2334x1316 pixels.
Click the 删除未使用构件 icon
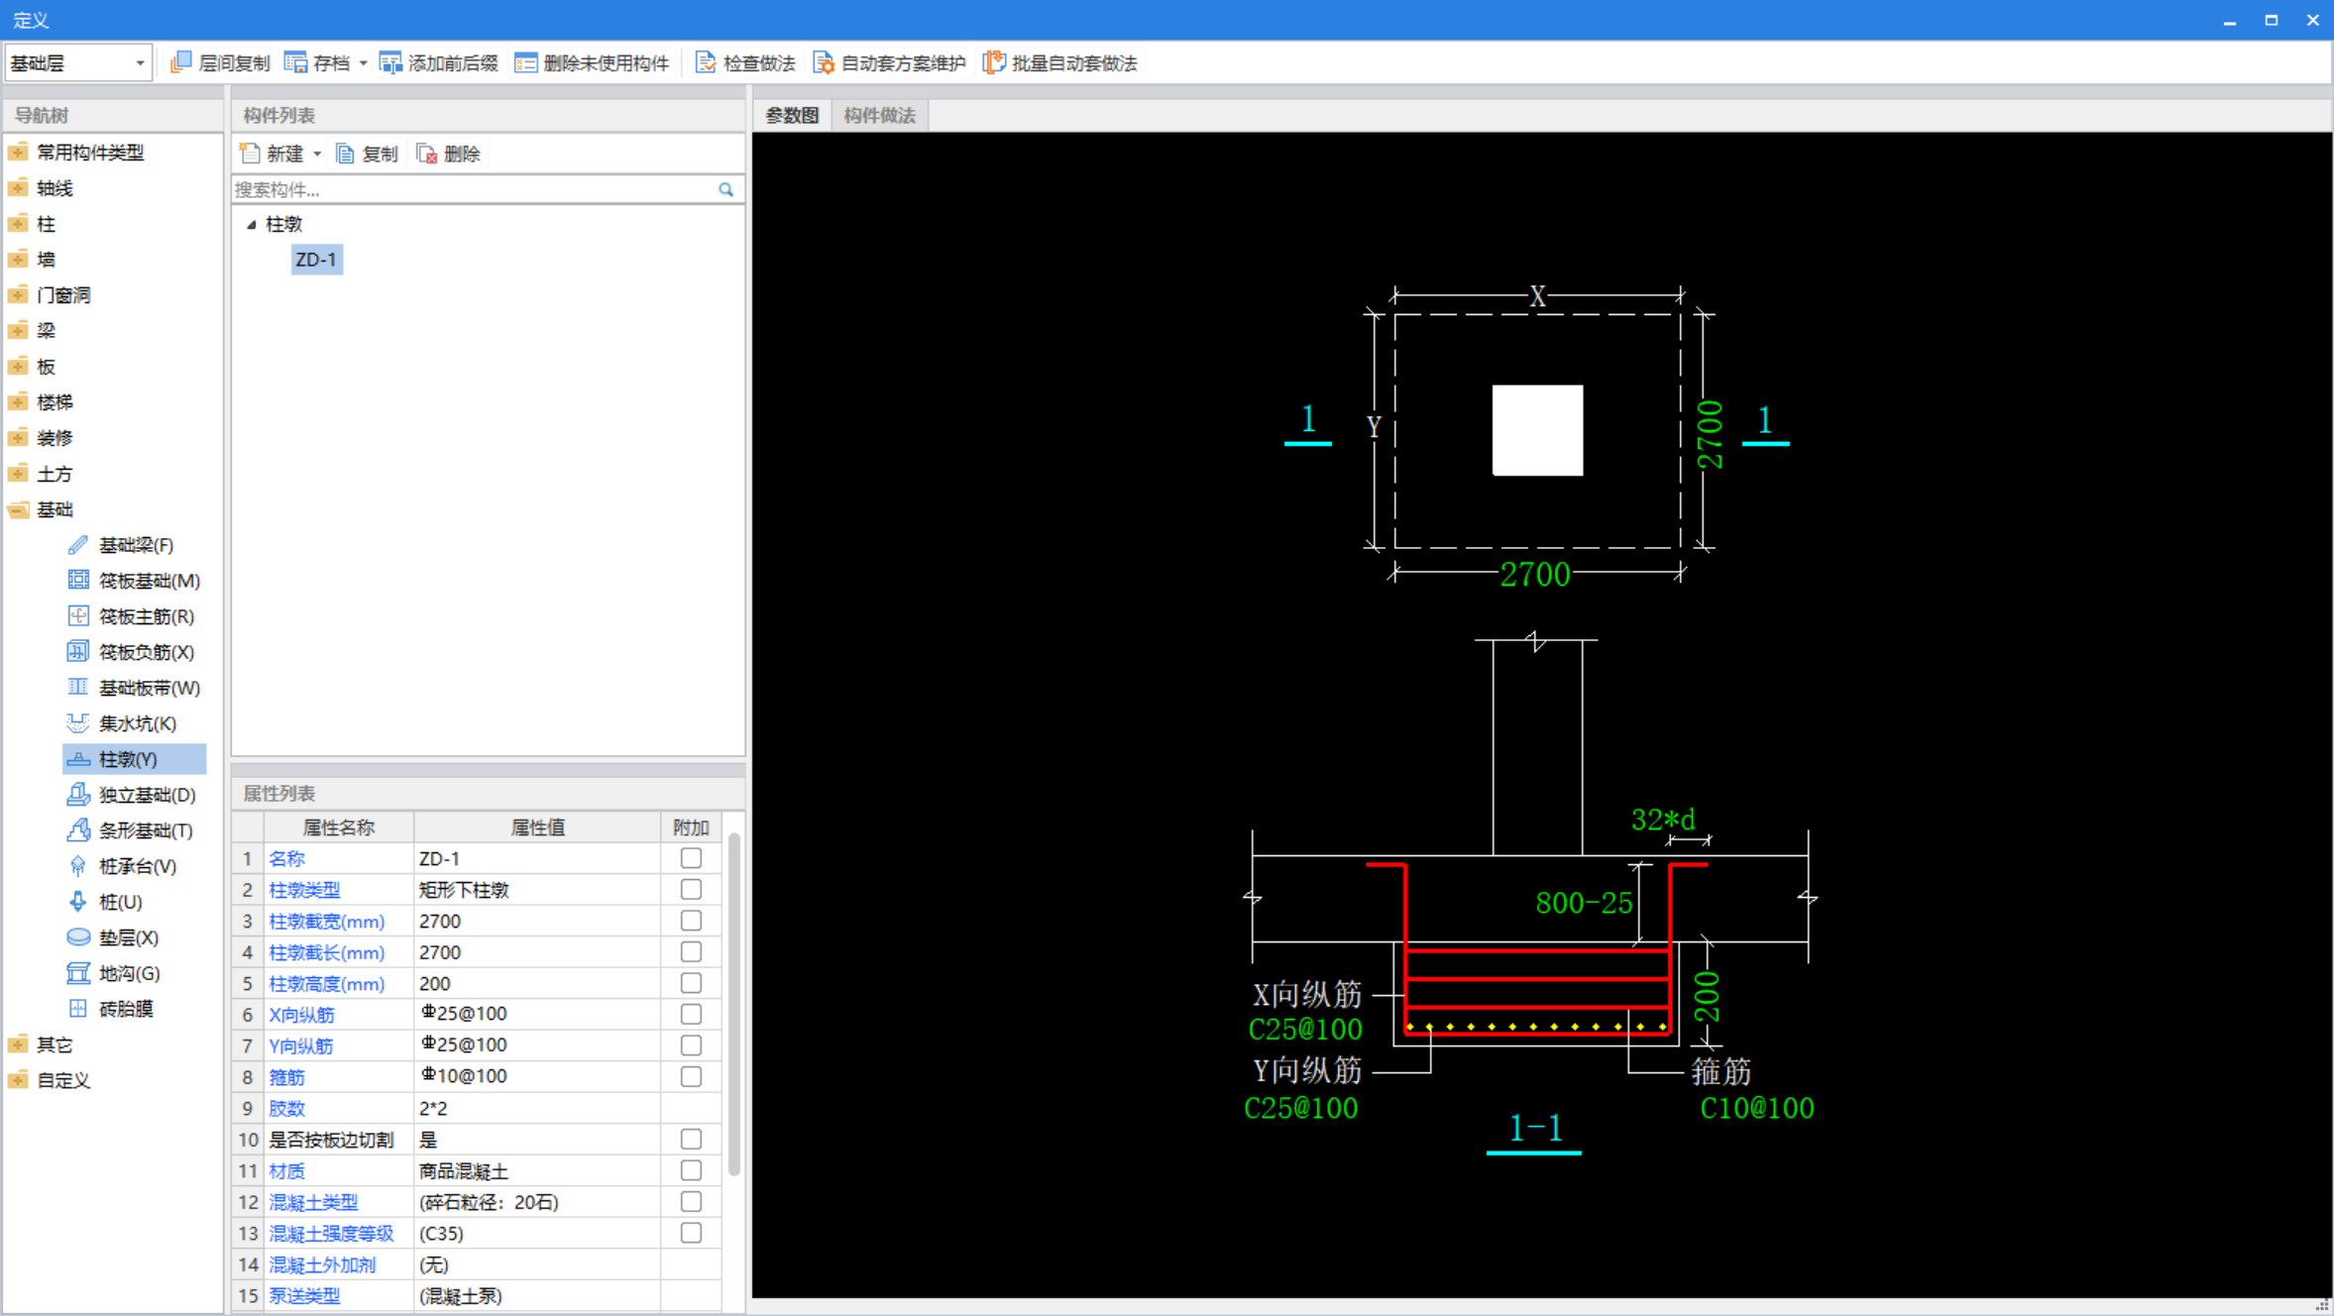coord(525,63)
